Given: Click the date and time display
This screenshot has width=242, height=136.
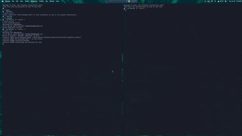Looking at the screenshot, I should tap(235, 1).
